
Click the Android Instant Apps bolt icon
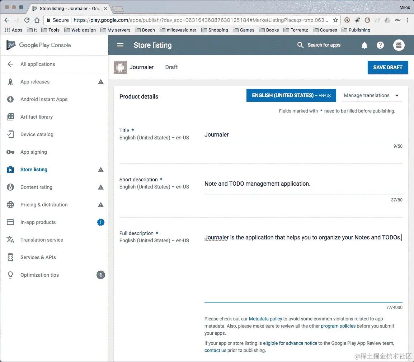(10, 100)
